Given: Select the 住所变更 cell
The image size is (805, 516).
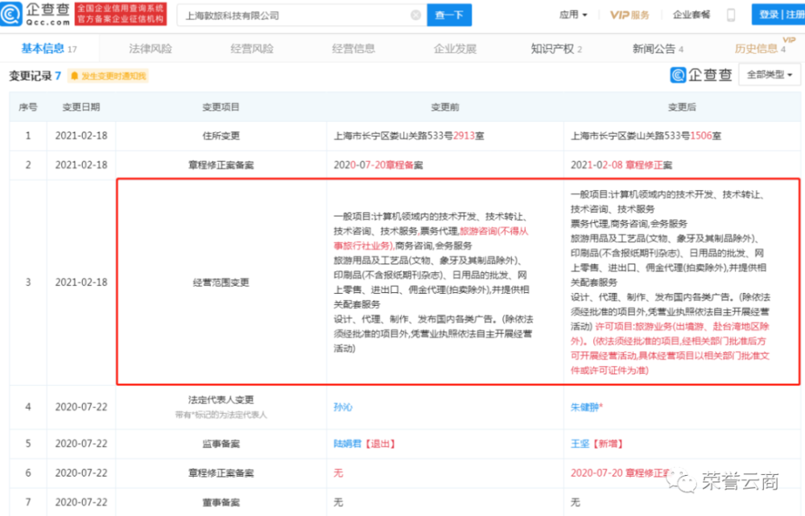Looking at the screenshot, I should (x=221, y=136).
